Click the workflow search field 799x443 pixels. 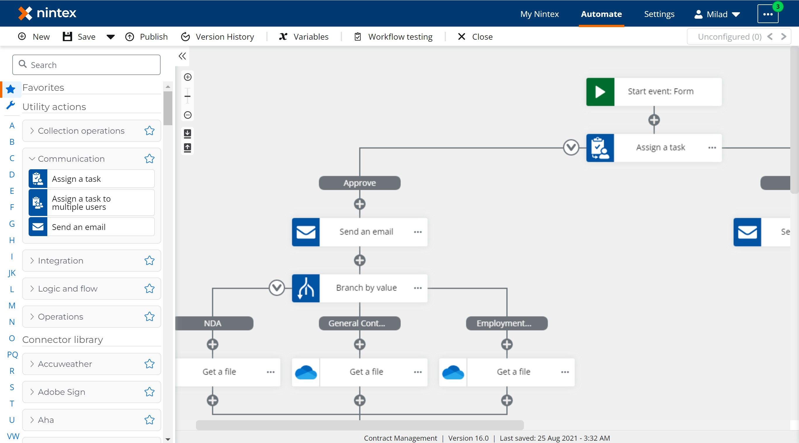86,65
